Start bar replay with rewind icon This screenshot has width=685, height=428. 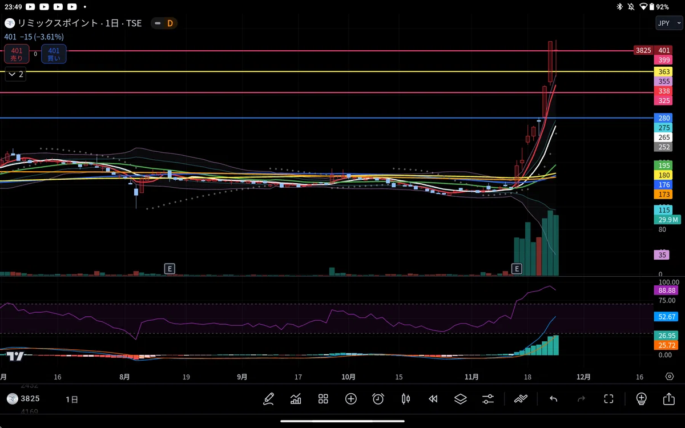click(433, 399)
